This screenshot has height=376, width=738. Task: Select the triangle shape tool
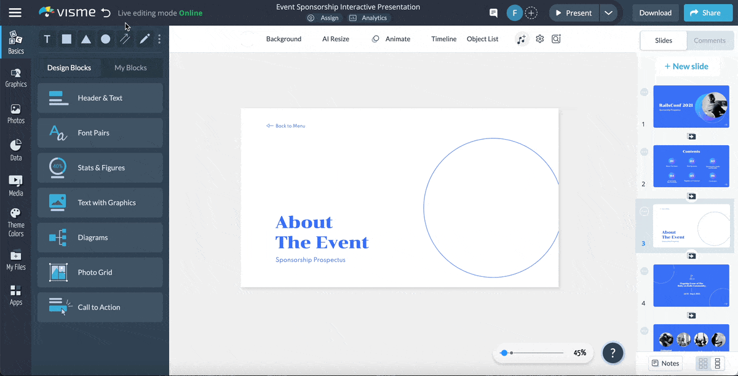pyautogui.click(x=86, y=39)
